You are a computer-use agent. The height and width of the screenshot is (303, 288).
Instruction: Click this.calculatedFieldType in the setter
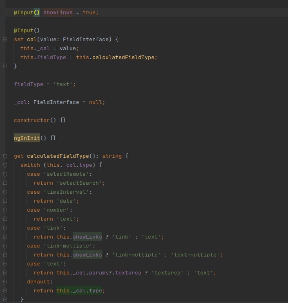click(115, 58)
